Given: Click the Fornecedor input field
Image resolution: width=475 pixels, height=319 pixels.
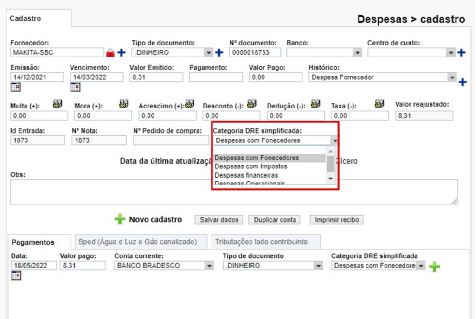Looking at the screenshot, I should 57,53.
